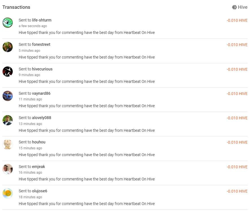Select the alovely088 username link
Viewport: 251px width, 211px height.
42,118
